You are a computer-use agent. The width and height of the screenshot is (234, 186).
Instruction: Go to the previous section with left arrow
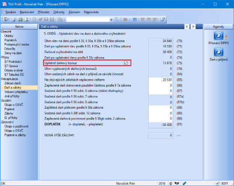pyautogui.click(x=187, y=27)
